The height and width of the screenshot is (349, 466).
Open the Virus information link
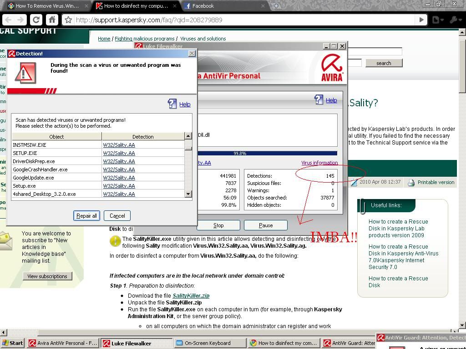click(319, 163)
